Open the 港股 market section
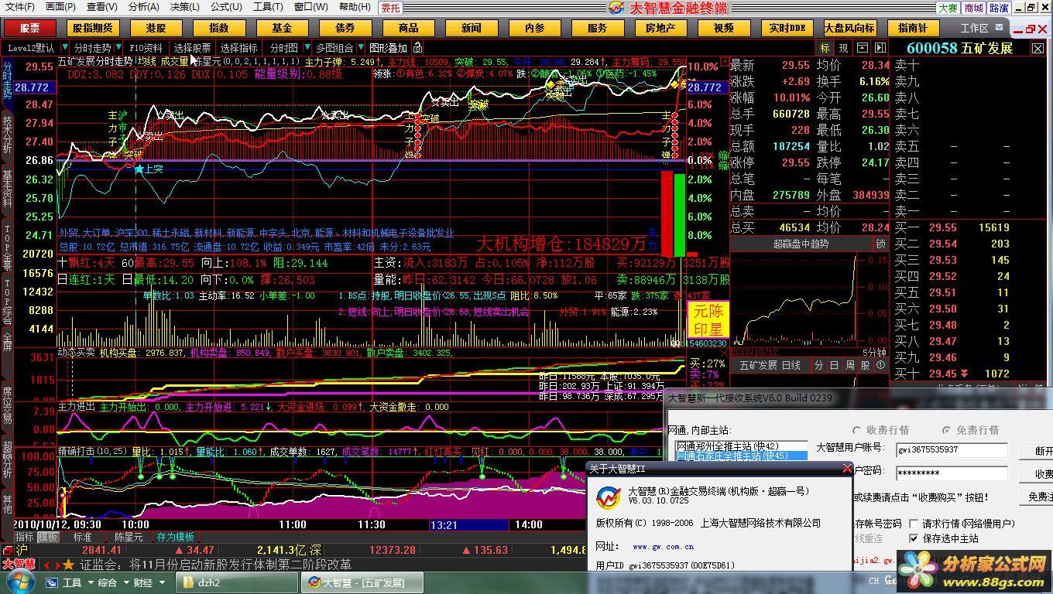1053x594 pixels. pos(156,28)
